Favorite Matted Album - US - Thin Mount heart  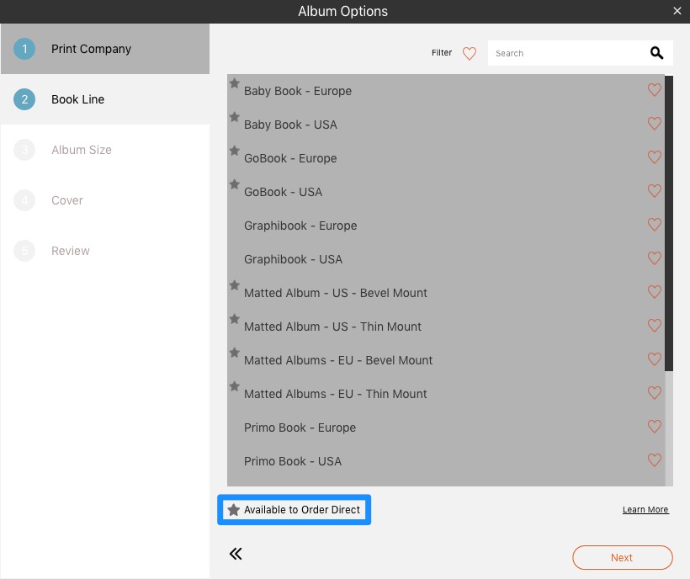[x=655, y=326]
